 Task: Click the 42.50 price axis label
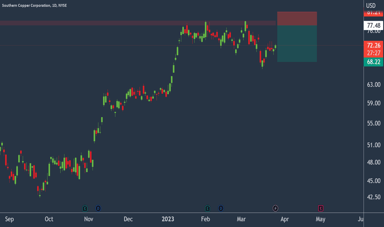click(374, 197)
